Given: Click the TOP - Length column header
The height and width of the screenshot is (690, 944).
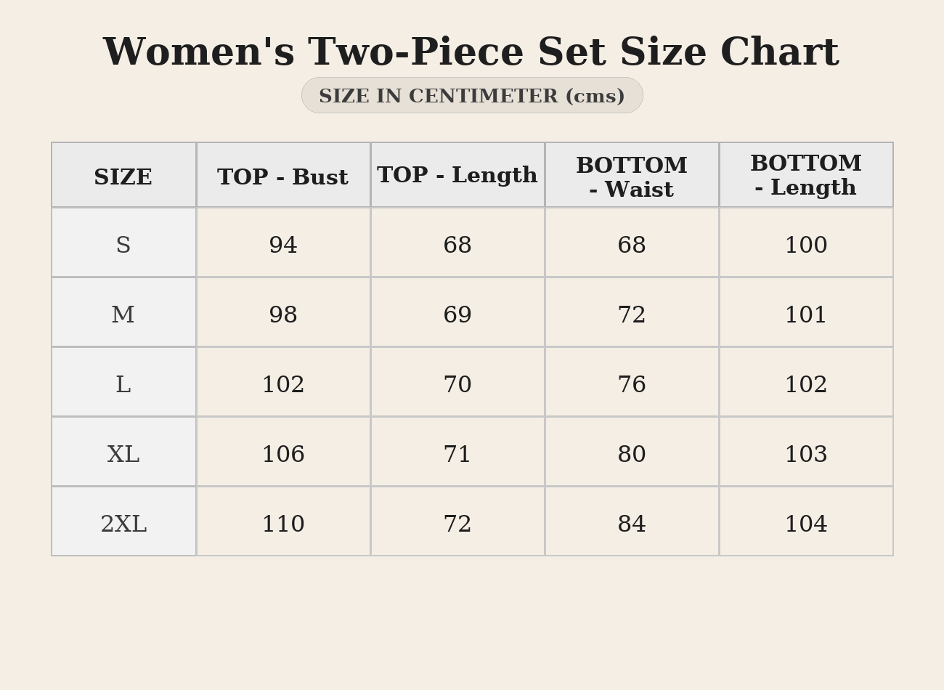Looking at the screenshot, I should [x=457, y=175].
